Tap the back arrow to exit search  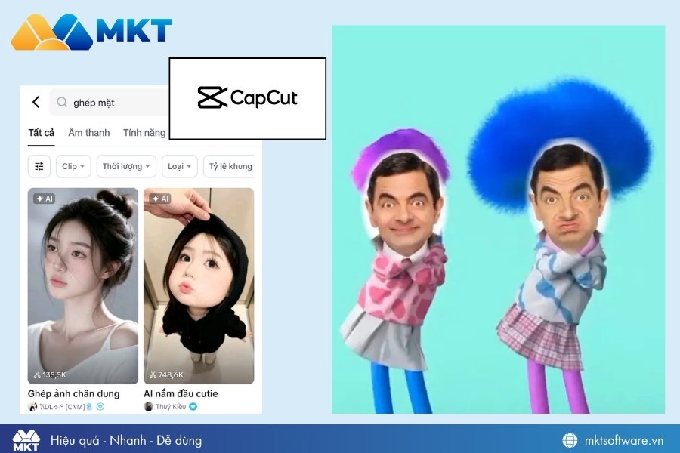(36, 102)
